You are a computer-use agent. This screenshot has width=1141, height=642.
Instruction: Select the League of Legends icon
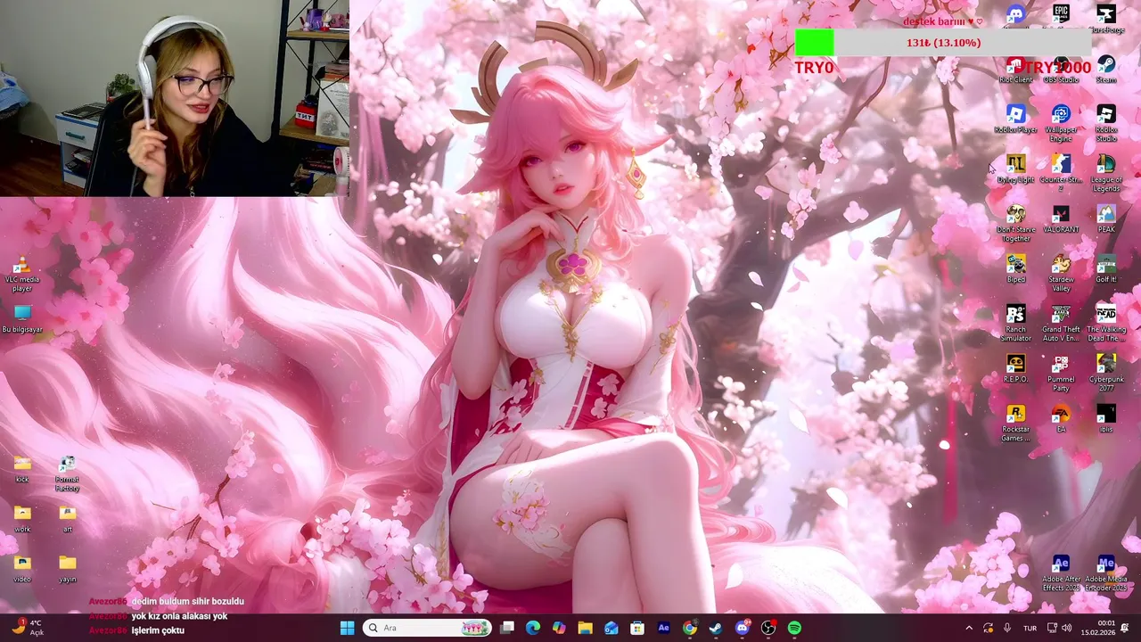coord(1106,173)
